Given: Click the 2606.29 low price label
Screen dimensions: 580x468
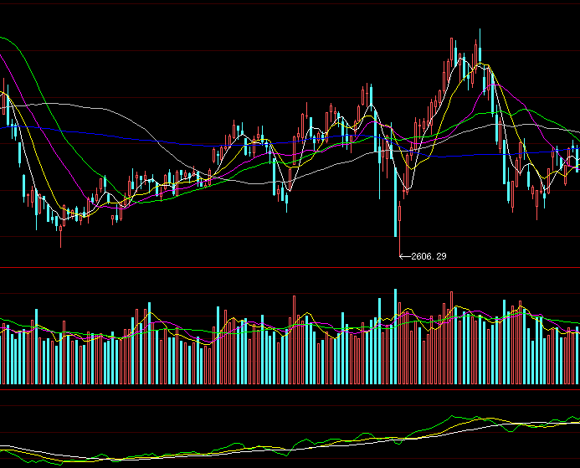Looking at the screenshot, I should tap(429, 256).
